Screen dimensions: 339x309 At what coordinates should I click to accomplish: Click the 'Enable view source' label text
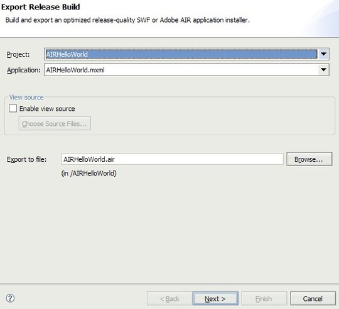click(x=47, y=109)
